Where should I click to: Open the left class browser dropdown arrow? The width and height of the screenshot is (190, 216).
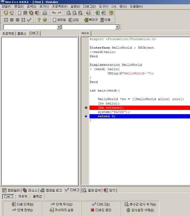[59, 27]
